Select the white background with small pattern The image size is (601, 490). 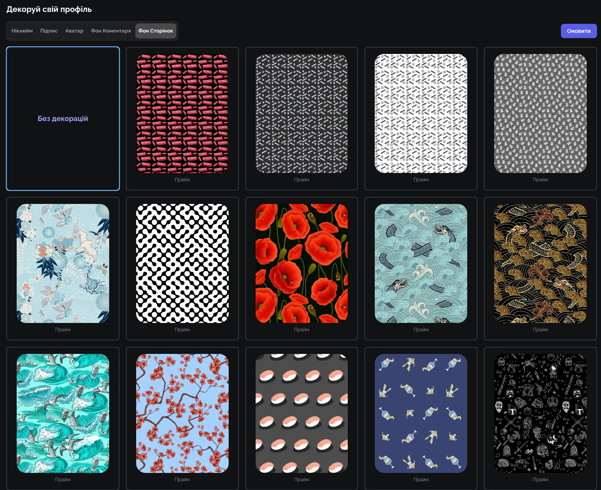(x=421, y=113)
